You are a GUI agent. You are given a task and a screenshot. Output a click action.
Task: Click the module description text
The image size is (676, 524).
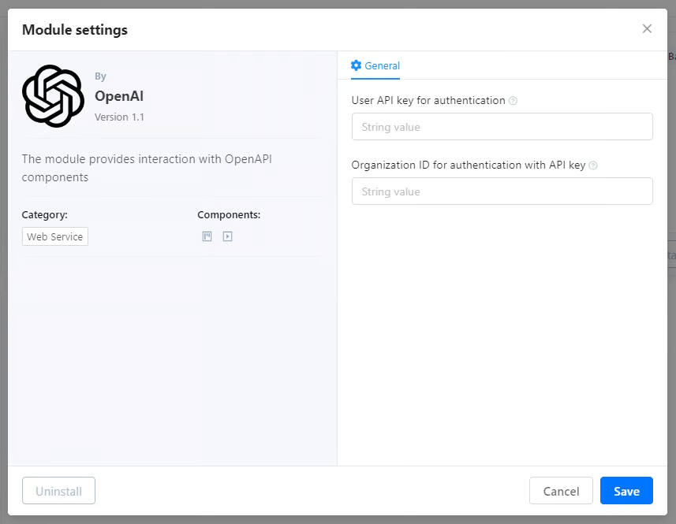click(146, 168)
